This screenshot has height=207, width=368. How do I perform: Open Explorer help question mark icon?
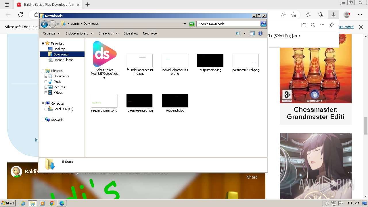[260, 33]
